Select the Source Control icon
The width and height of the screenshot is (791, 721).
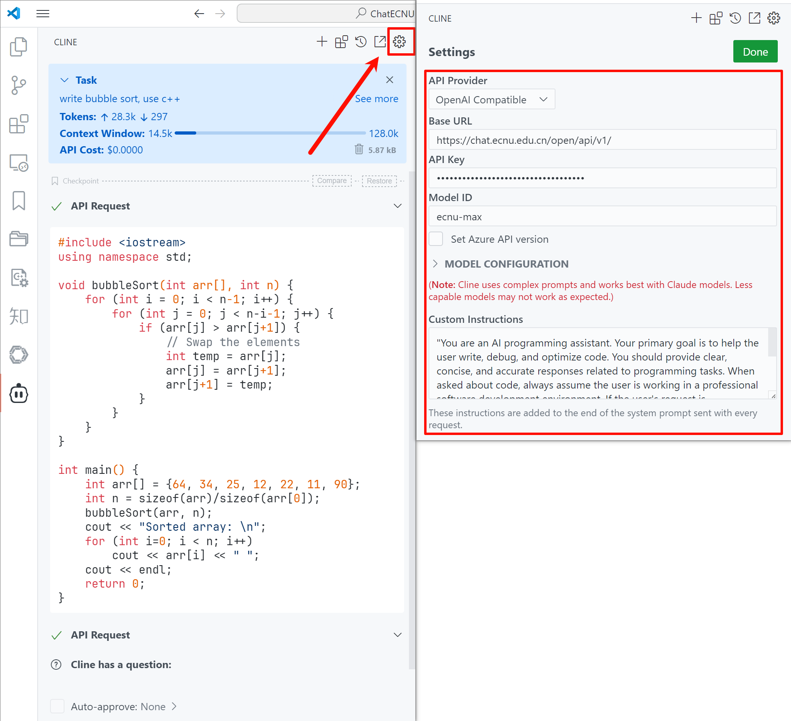point(18,85)
